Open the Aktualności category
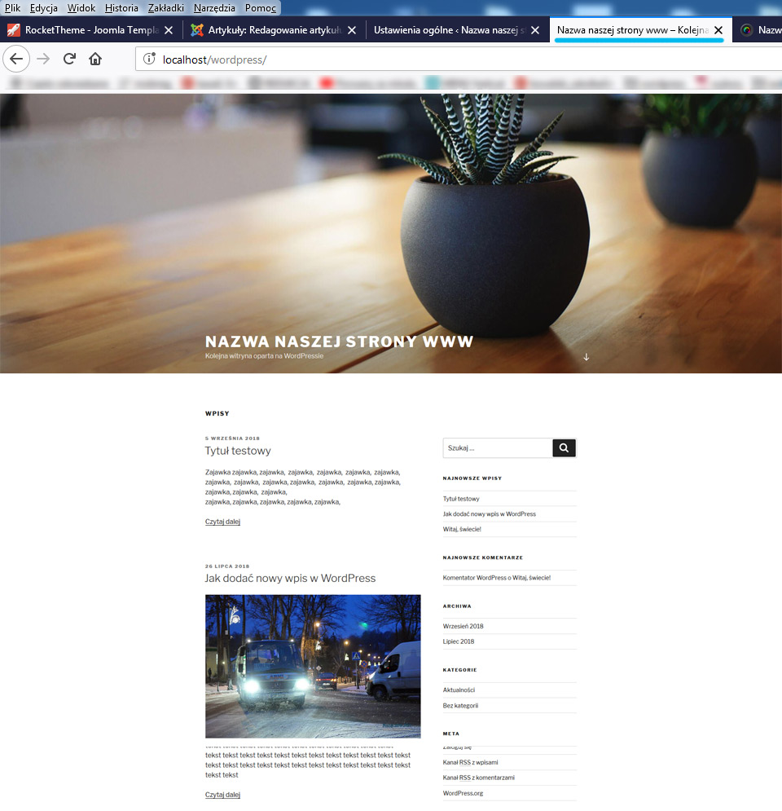782x811 pixels. (459, 690)
